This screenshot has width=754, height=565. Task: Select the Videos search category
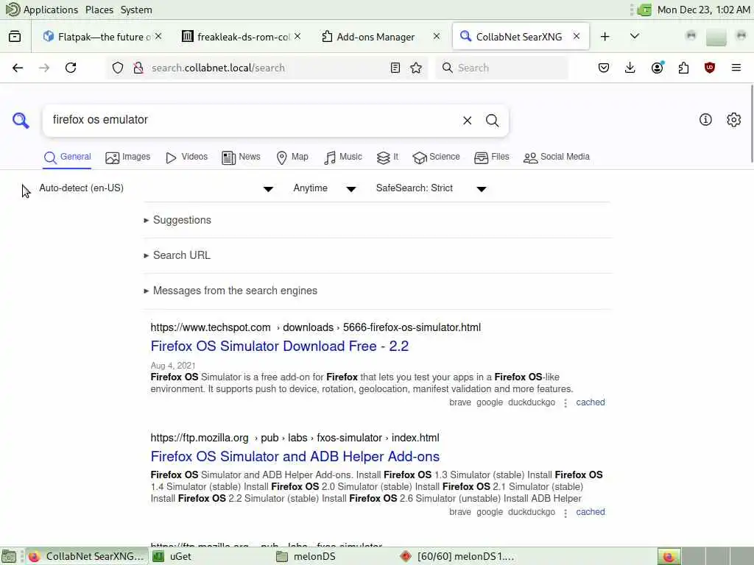pos(186,157)
